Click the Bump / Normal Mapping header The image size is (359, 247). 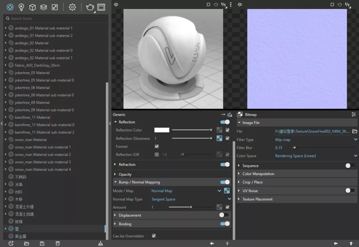tap(139, 182)
